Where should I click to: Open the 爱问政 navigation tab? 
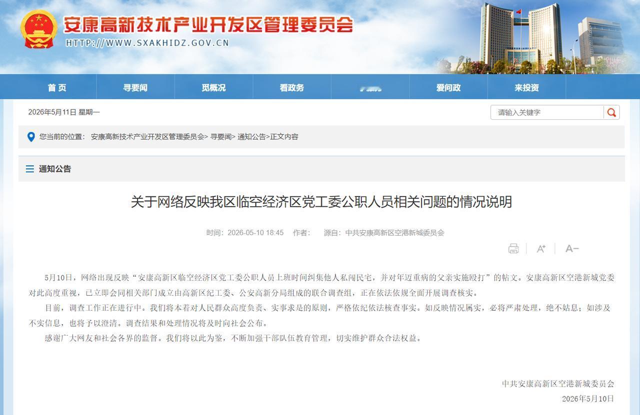[448, 87]
